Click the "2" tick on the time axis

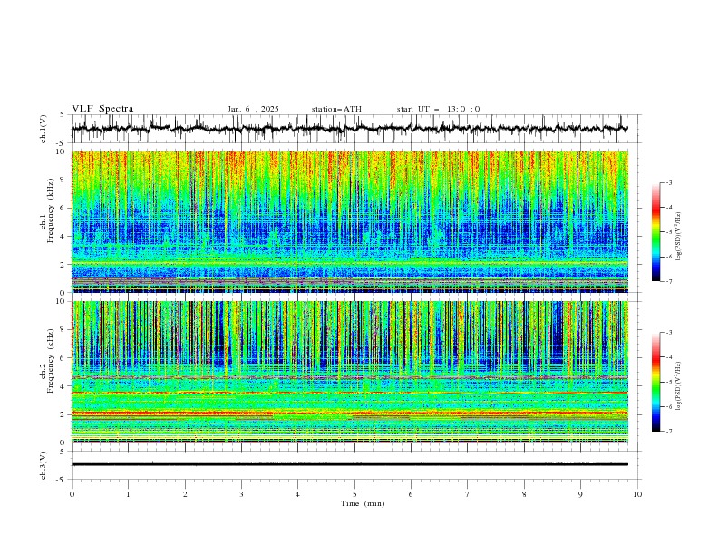(x=185, y=494)
